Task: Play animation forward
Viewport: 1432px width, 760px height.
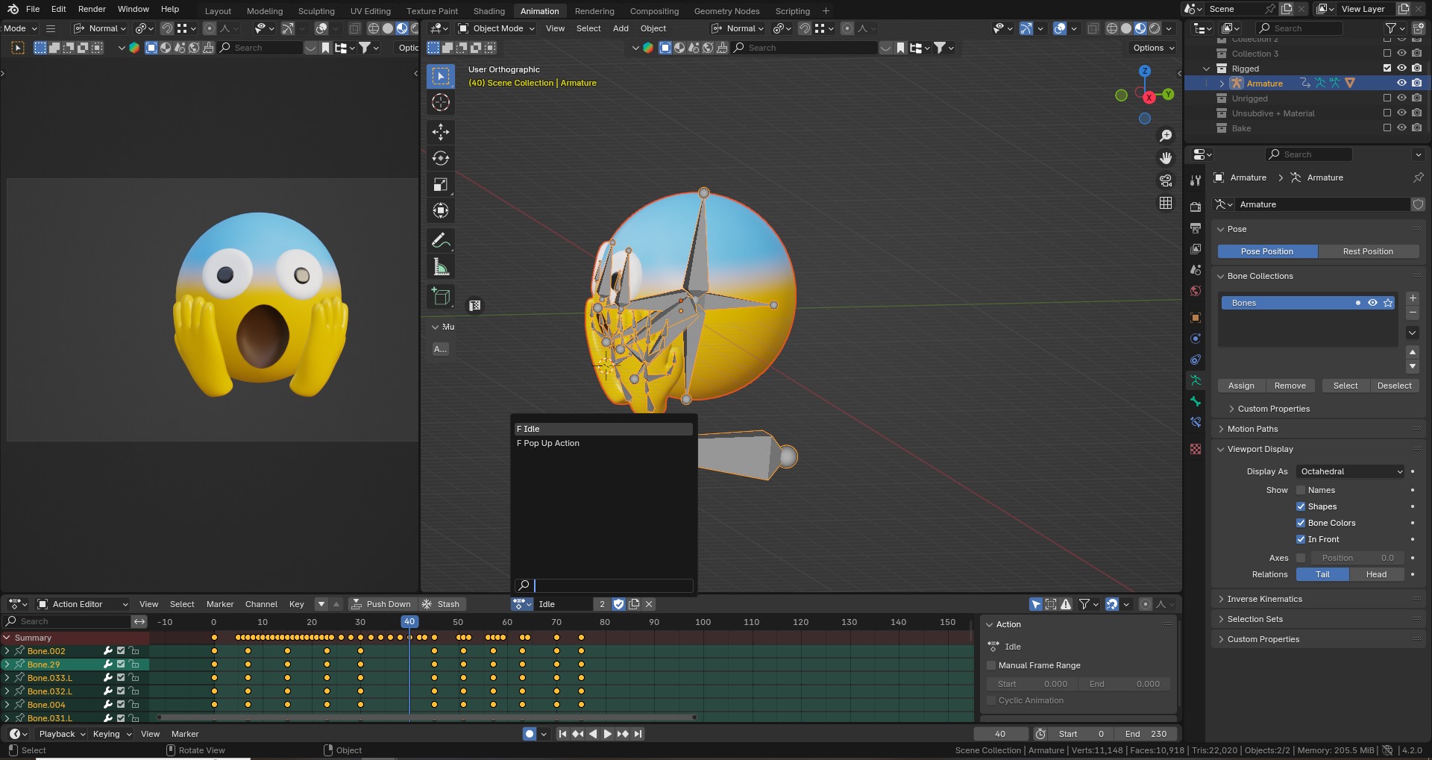Action: [x=608, y=734]
